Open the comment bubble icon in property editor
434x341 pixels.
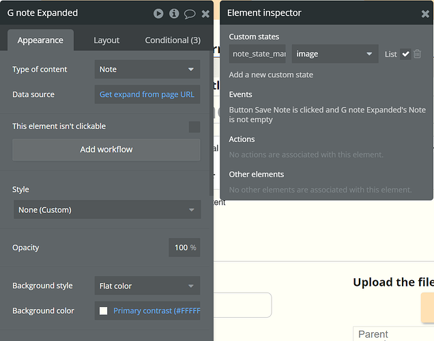[190, 14]
